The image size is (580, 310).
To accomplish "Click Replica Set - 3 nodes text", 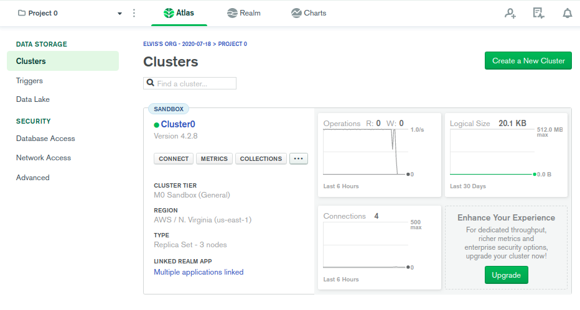I will 190,245.
